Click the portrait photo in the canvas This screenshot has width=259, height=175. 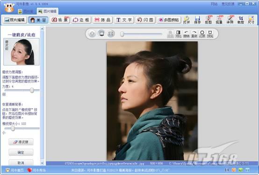[x=152, y=101]
